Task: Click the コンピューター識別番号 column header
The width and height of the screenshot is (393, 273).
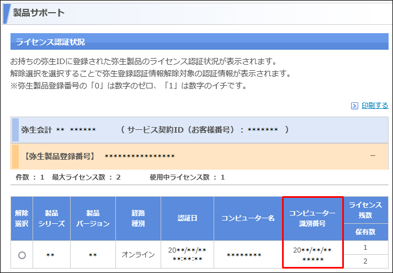Action: coord(312,218)
